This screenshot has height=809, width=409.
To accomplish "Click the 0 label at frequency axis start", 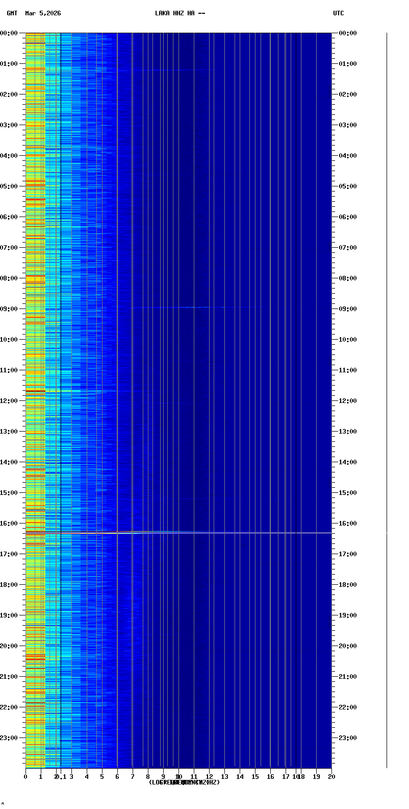I will [25, 777].
